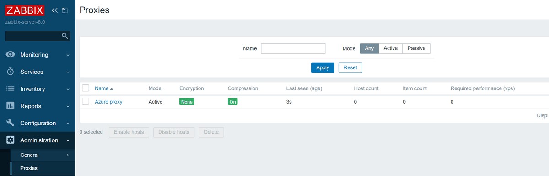The height and width of the screenshot is (176, 549).
Task: Open the Inventory menu
Action: 38,89
